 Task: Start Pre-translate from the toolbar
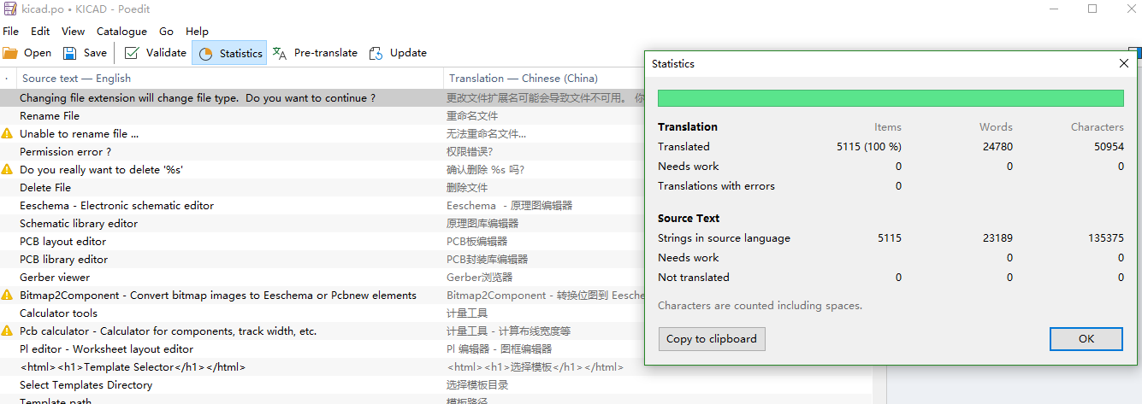[315, 53]
